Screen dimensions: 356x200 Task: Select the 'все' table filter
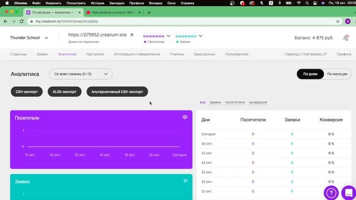pos(202,102)
